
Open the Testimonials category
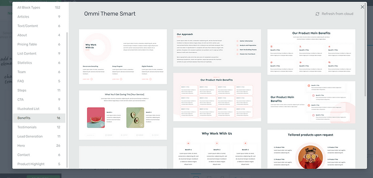coord(39,127)
